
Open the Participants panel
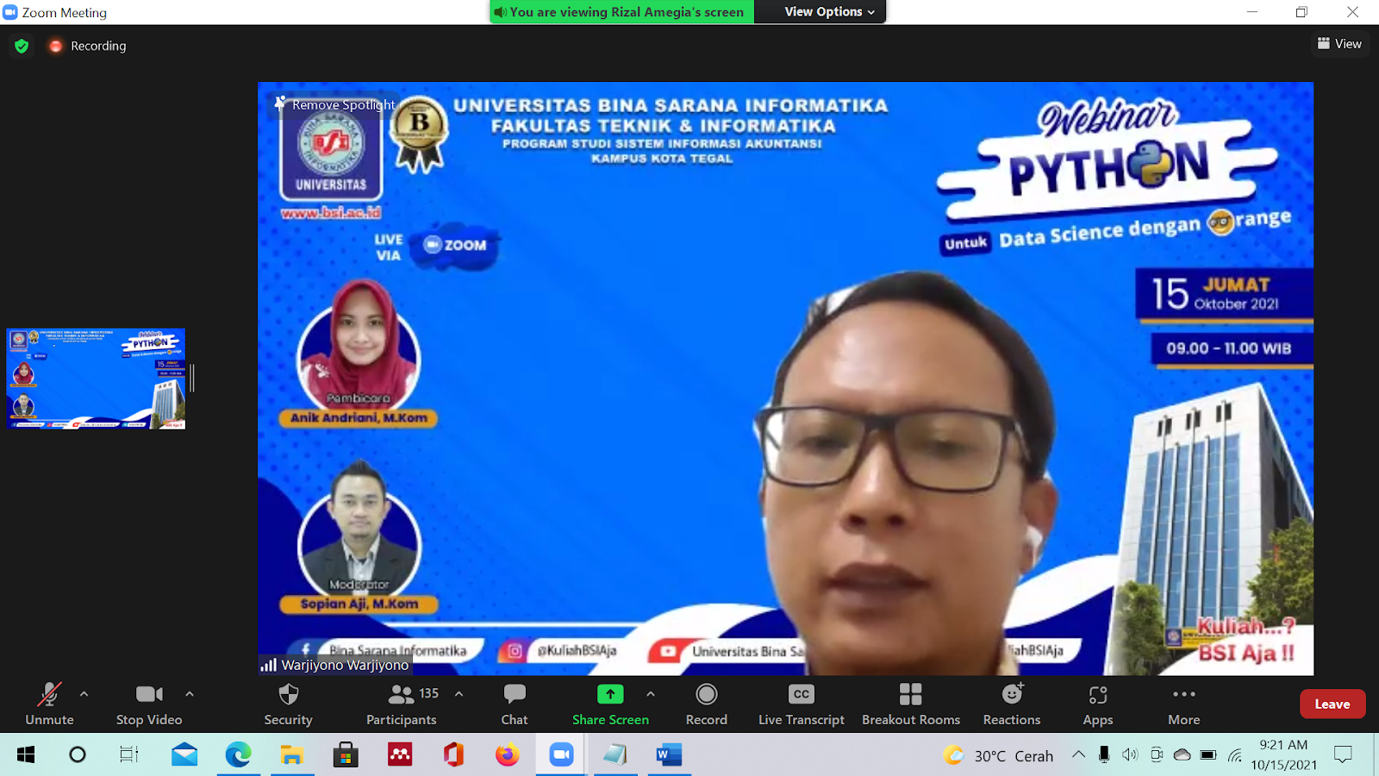[x=402, y=704]
